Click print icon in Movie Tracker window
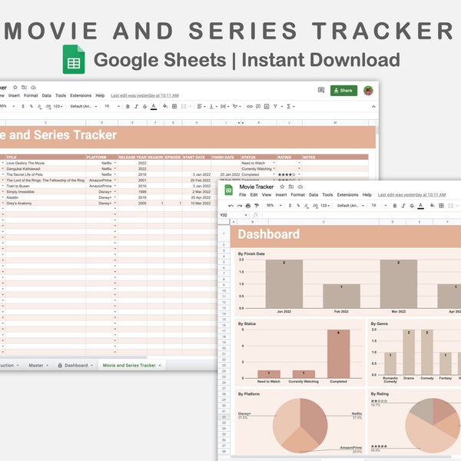 248,205
